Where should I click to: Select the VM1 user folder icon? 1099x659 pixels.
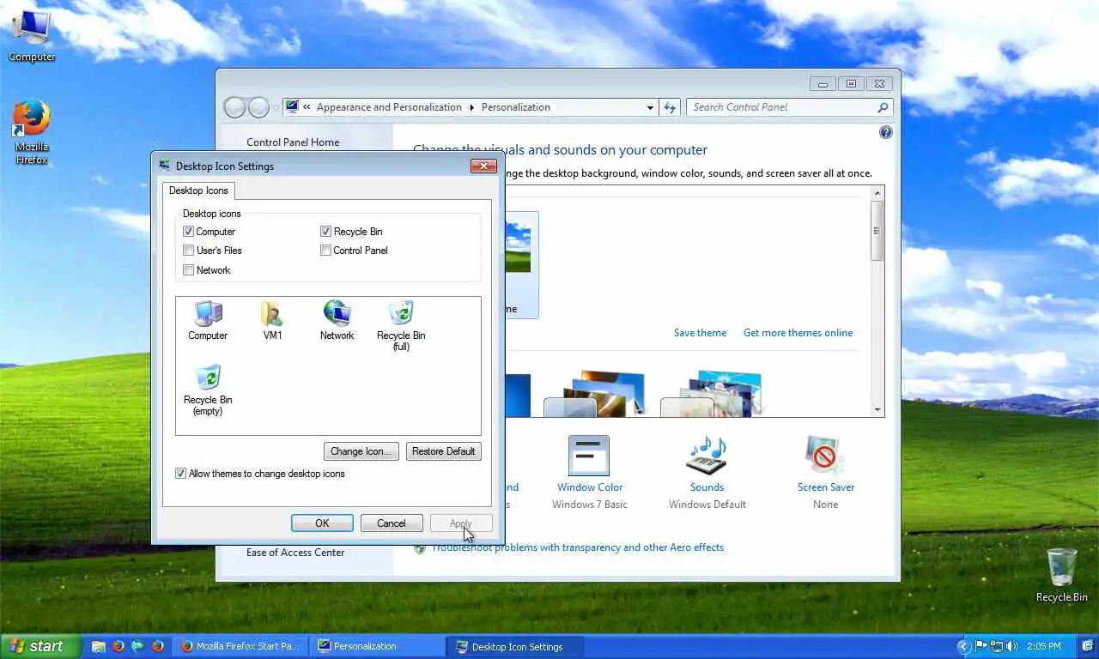tap(272, 320)
